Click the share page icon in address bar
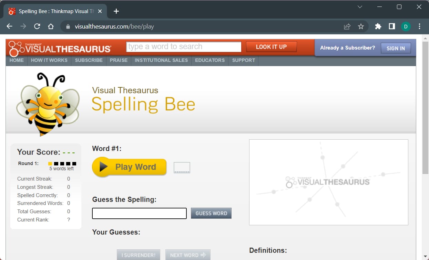This screenshot has width=429, height=260. 347,26
